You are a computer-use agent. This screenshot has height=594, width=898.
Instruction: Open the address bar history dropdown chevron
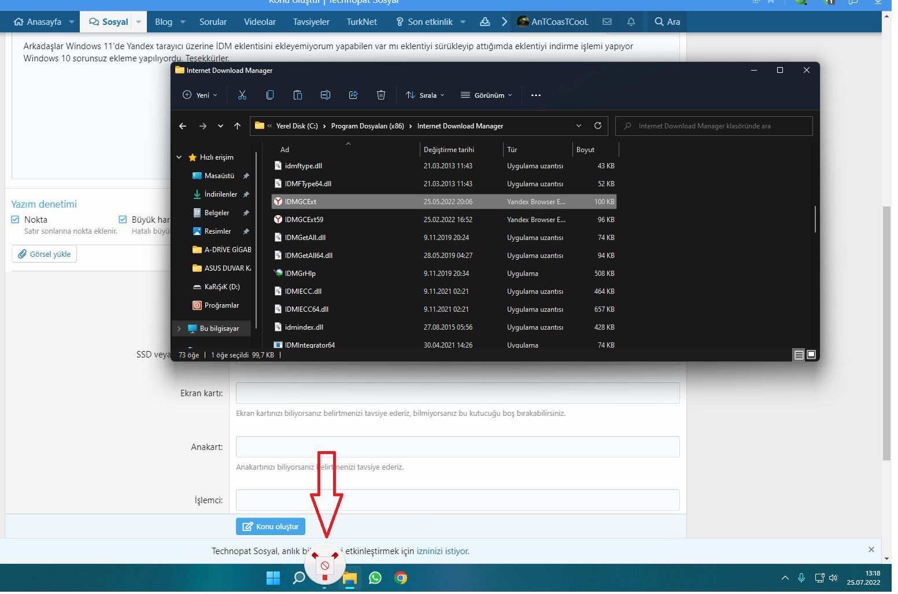coord(579,126)
